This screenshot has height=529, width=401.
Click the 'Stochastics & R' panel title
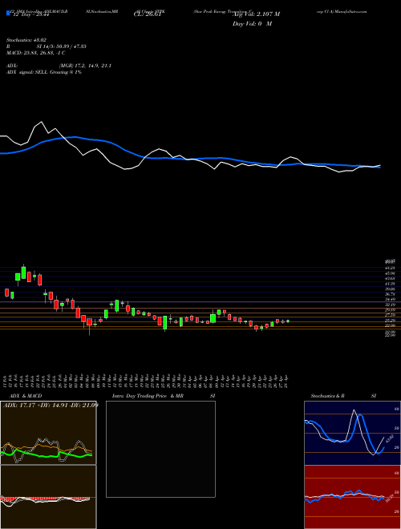[328, 396]
